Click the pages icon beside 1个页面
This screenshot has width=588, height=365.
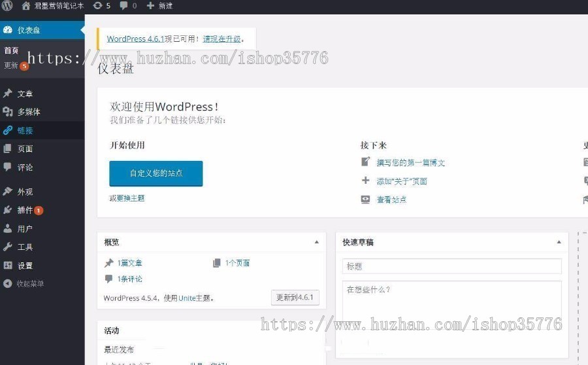(217, 263)
